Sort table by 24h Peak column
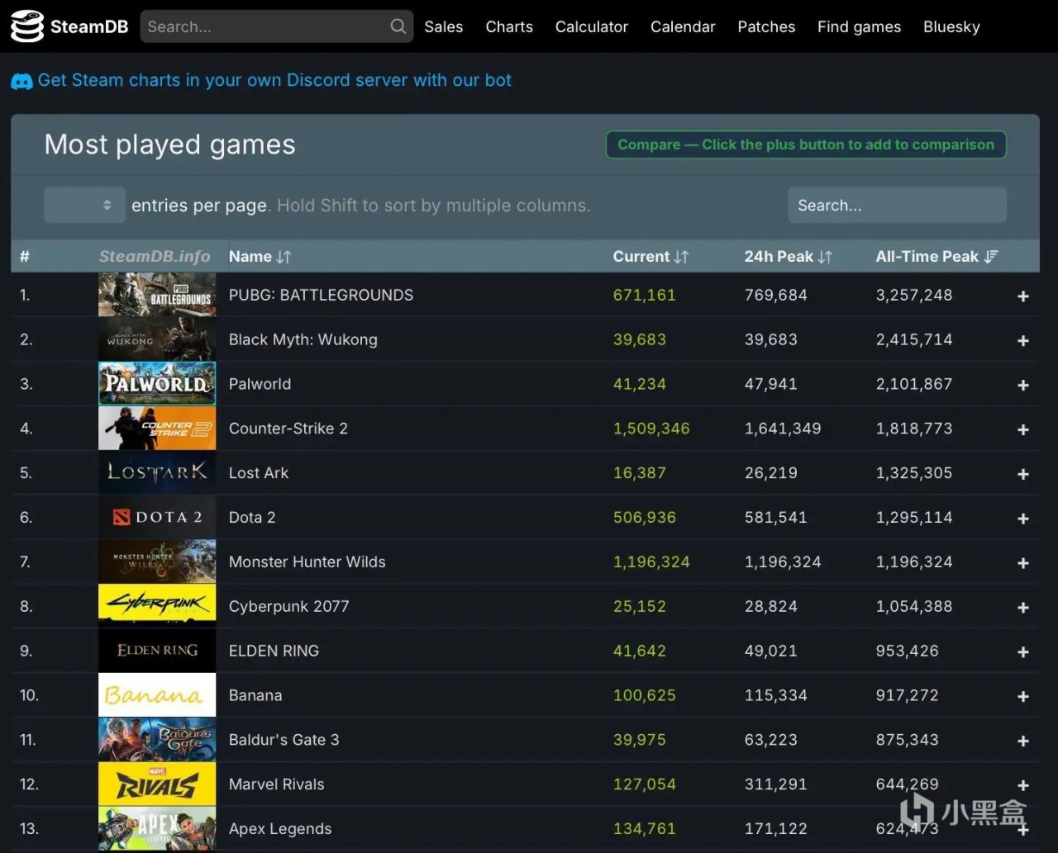 click(788, 257)
